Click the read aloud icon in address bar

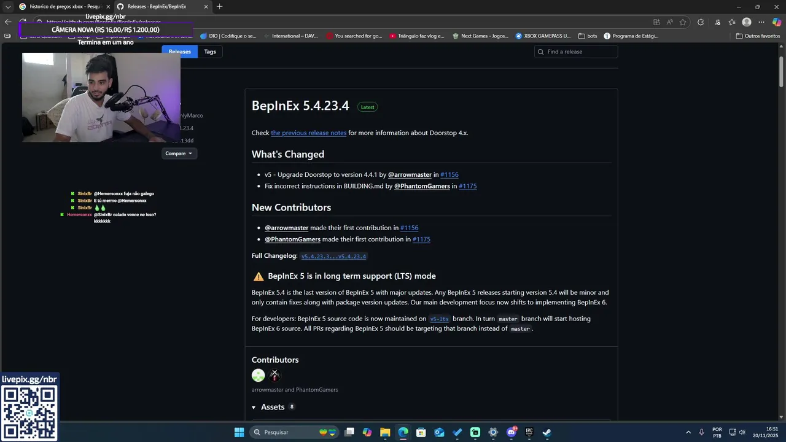point(669,22)
